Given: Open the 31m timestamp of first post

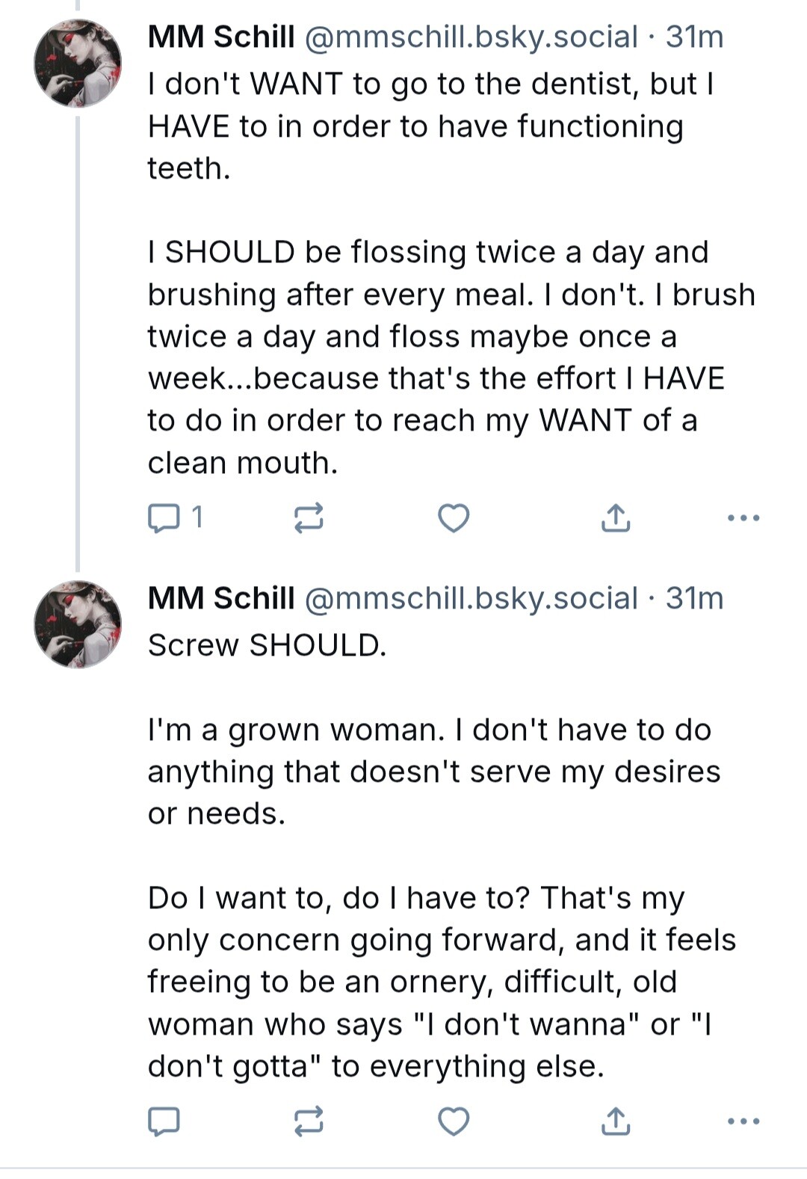Looking at the screenshot, I should 694,37.
